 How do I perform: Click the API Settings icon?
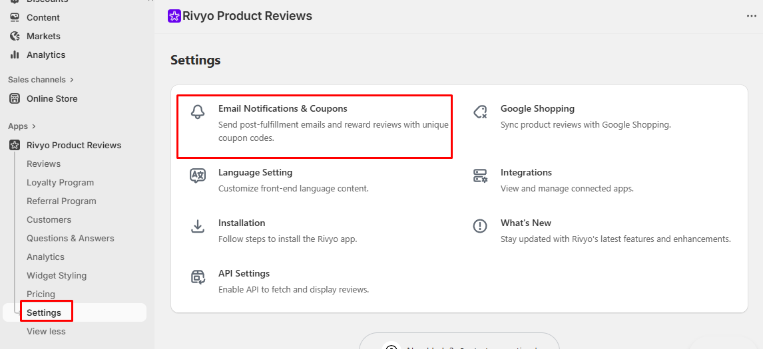198,277
